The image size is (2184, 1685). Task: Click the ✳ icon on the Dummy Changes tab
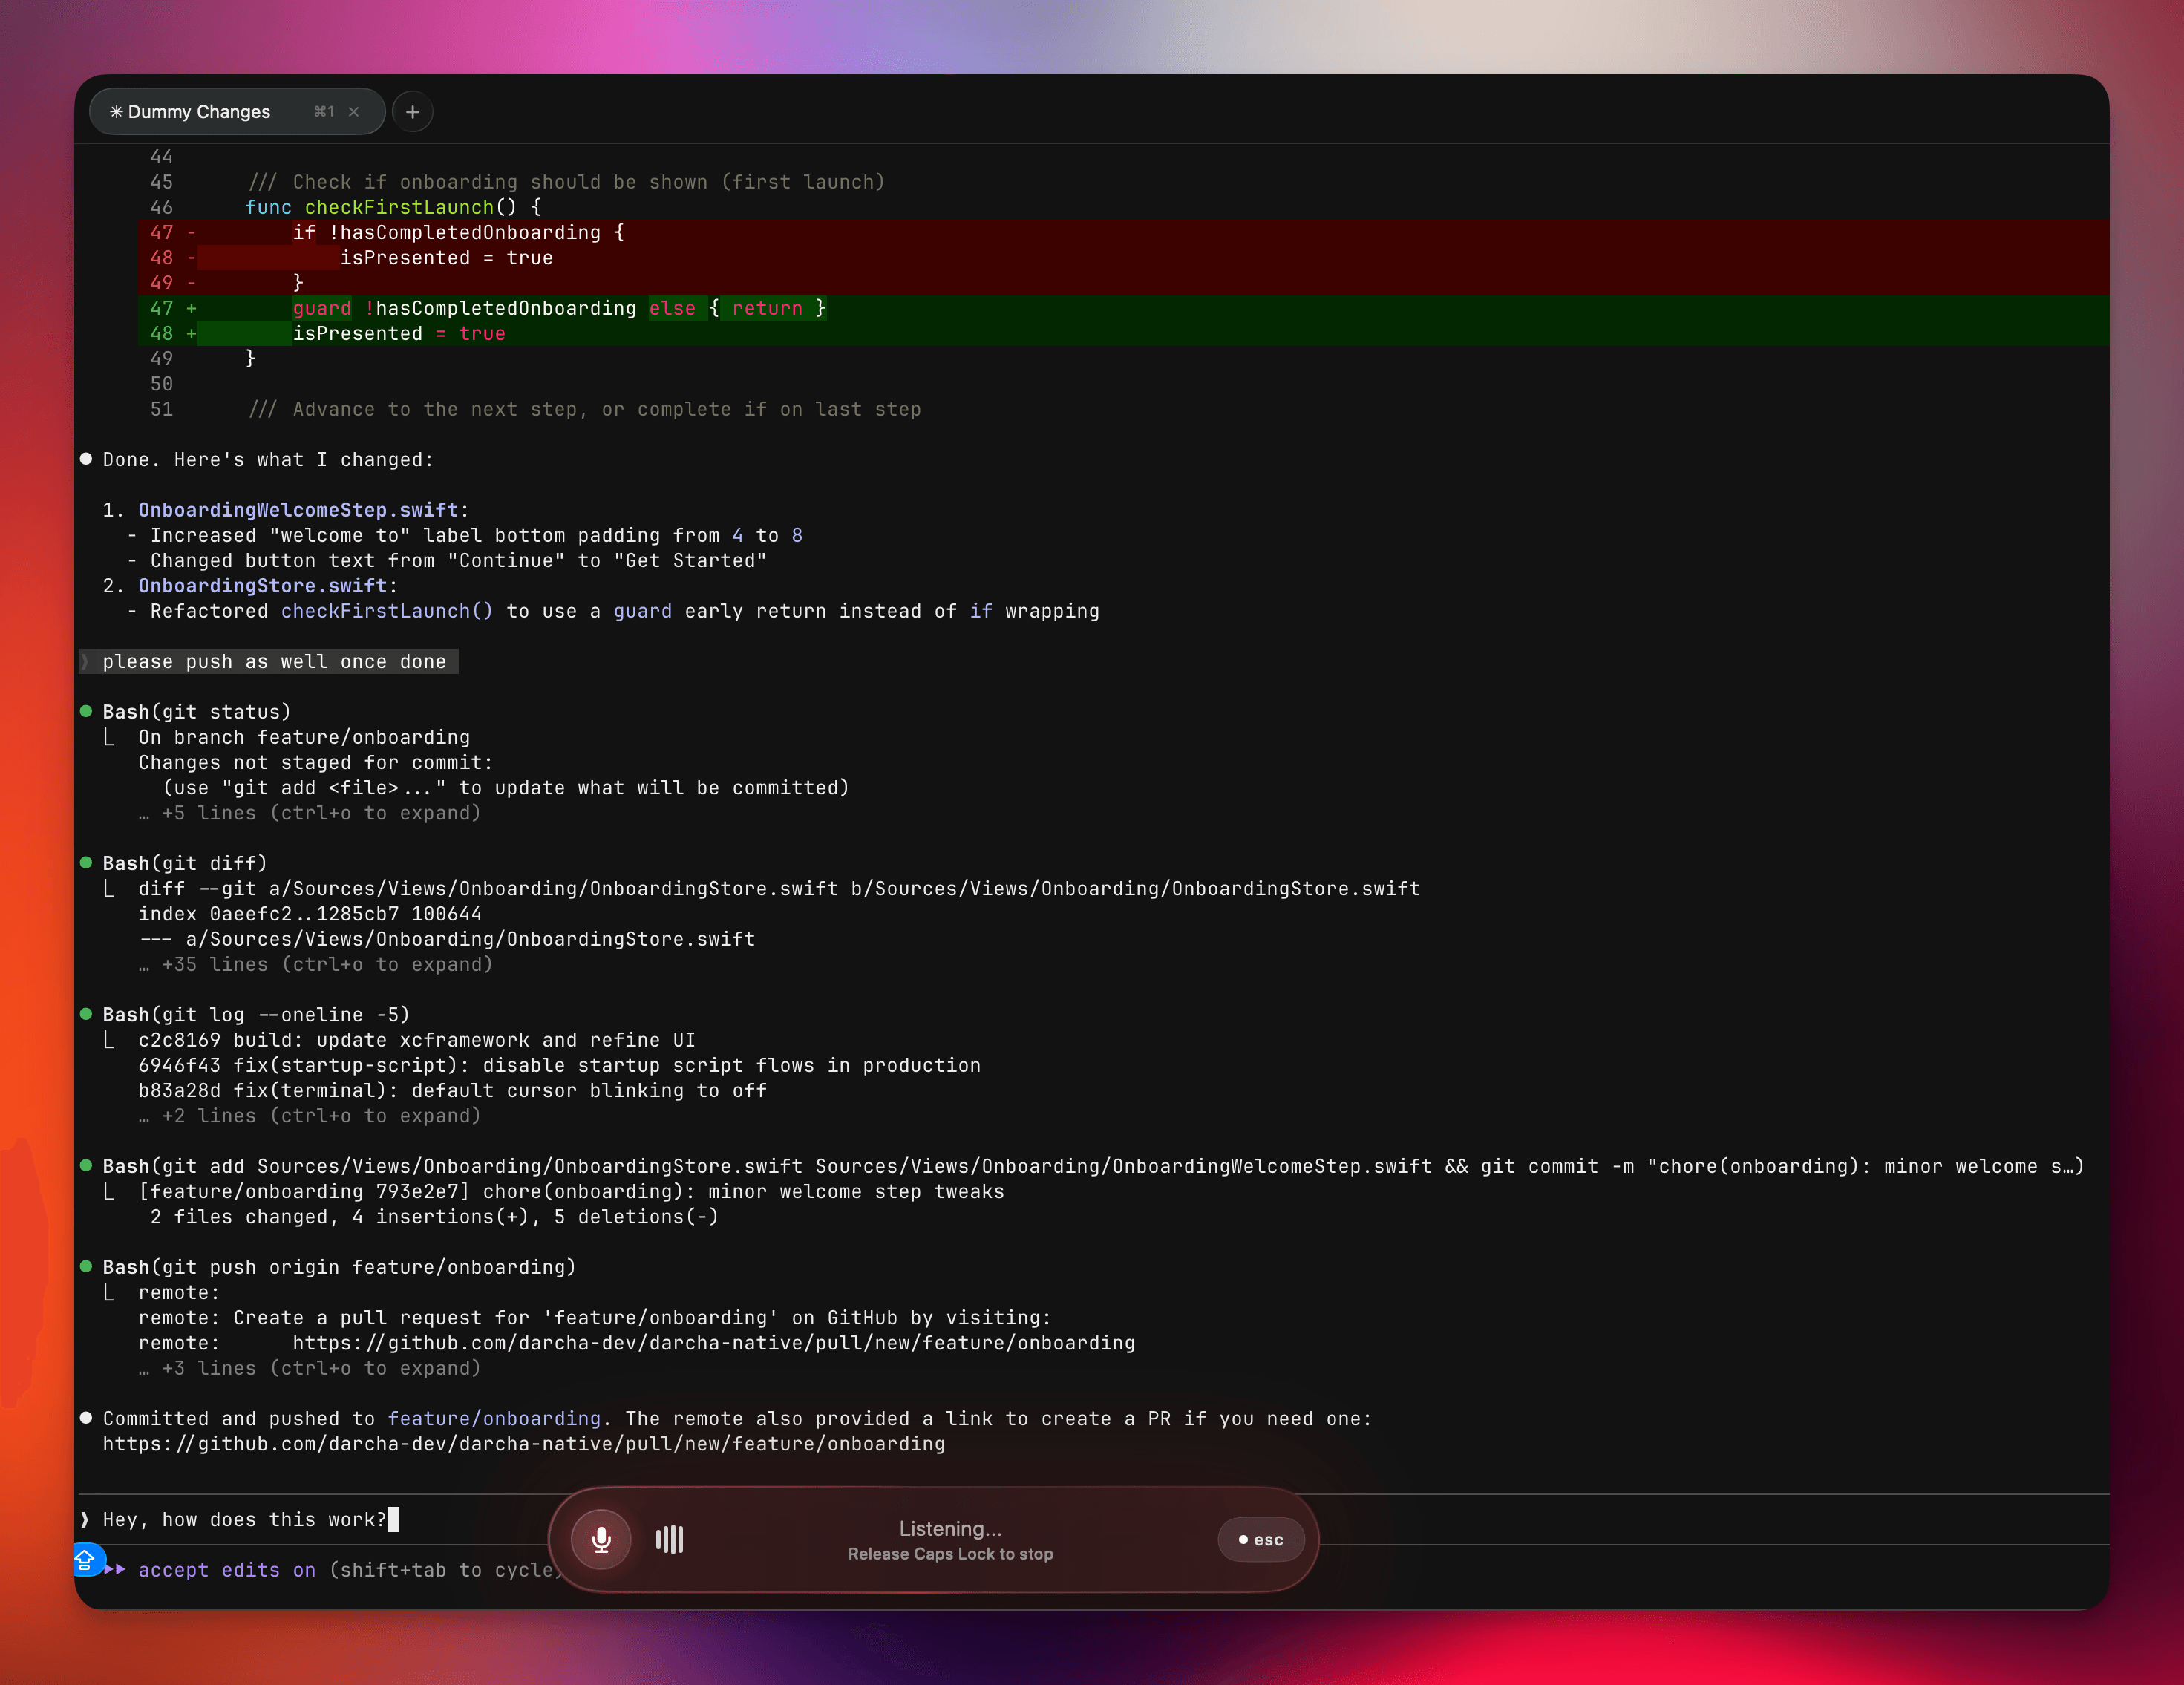point(117,112)
